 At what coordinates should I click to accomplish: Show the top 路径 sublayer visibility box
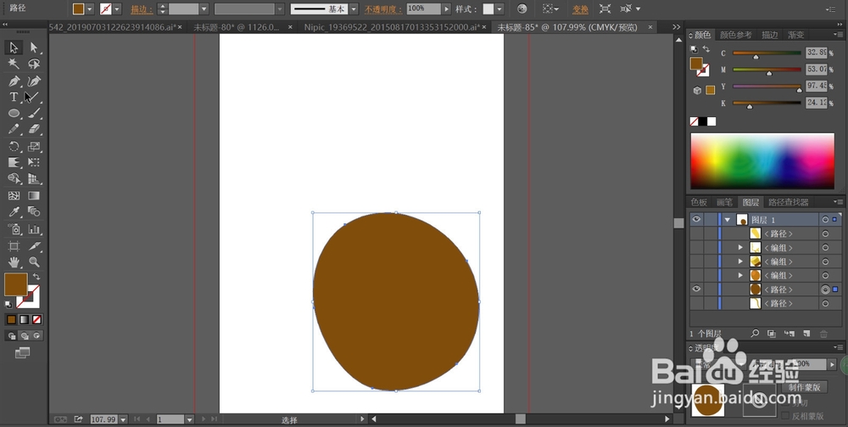pyautogui.click(x=696, y=233)
